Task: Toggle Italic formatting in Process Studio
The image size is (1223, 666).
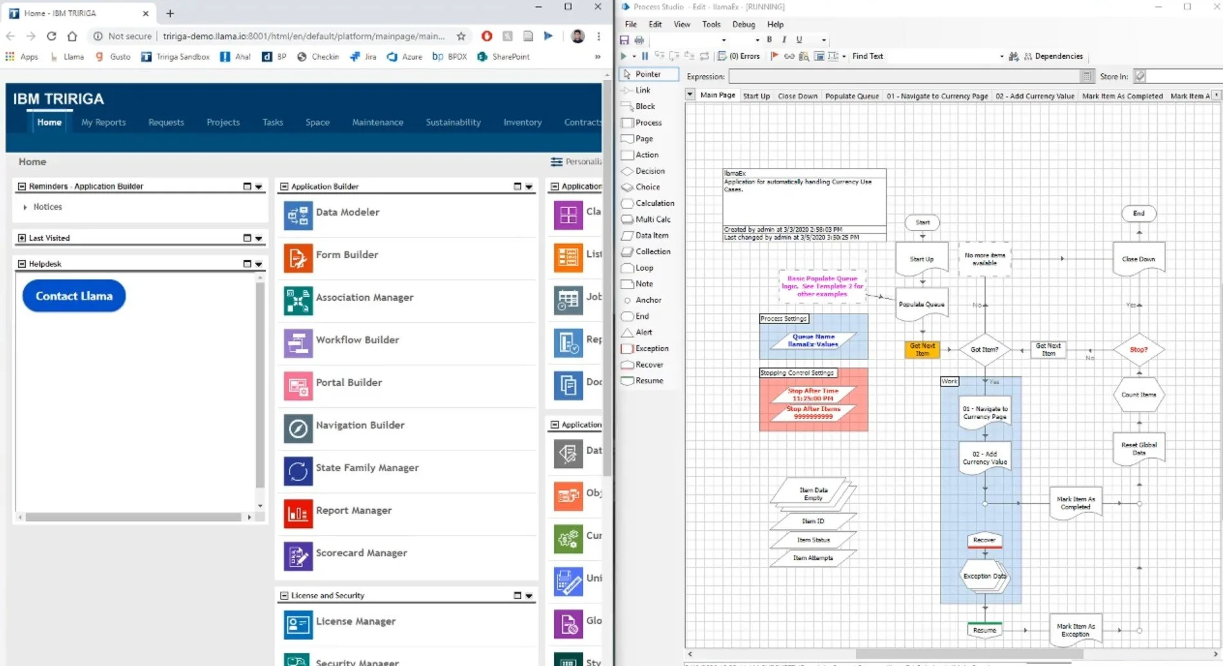Action: pyautogui.click(x=784, y=39)
